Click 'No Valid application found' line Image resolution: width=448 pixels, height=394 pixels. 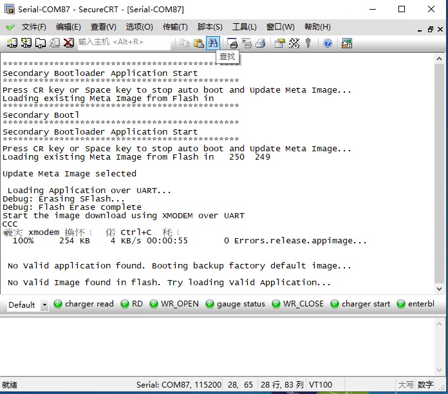click(180, 266)
